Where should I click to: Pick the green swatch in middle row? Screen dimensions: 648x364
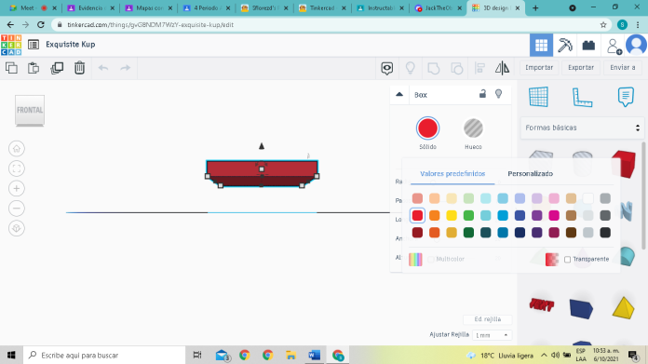click(468, 216)
